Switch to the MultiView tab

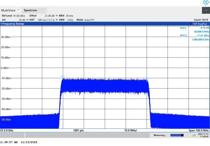(x=9, y=10)
